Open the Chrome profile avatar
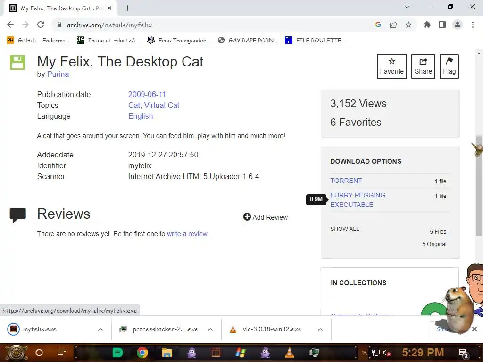Image resolution: width=483 pixels, height=362 pixels. pos(458,25)
